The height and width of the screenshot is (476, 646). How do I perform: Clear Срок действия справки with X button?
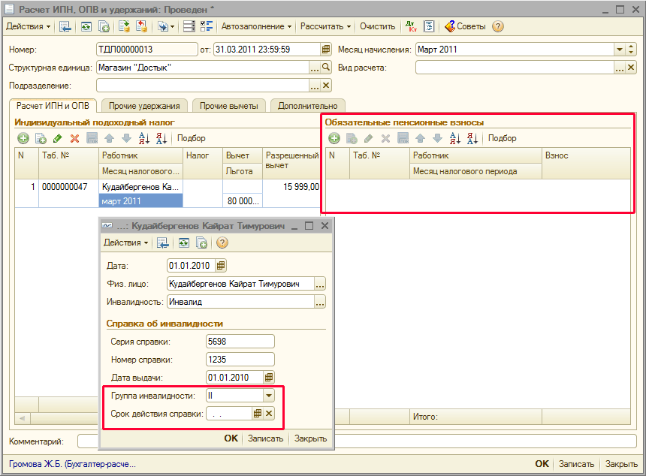pyautogui.click(x=269, y=414)
